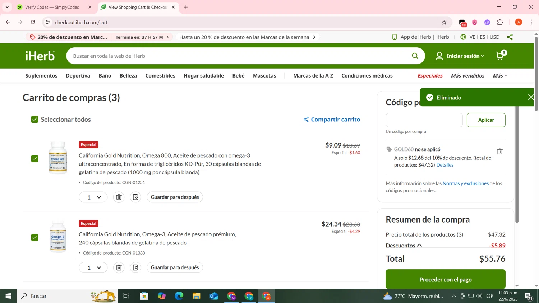Delete the Omega-3 premium item with trash icon

(119, 267)
